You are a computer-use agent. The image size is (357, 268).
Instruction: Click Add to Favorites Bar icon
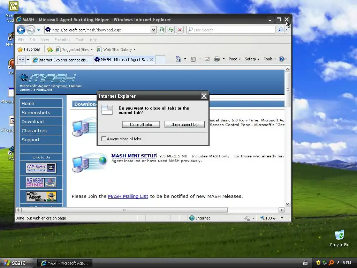(50, 49)
